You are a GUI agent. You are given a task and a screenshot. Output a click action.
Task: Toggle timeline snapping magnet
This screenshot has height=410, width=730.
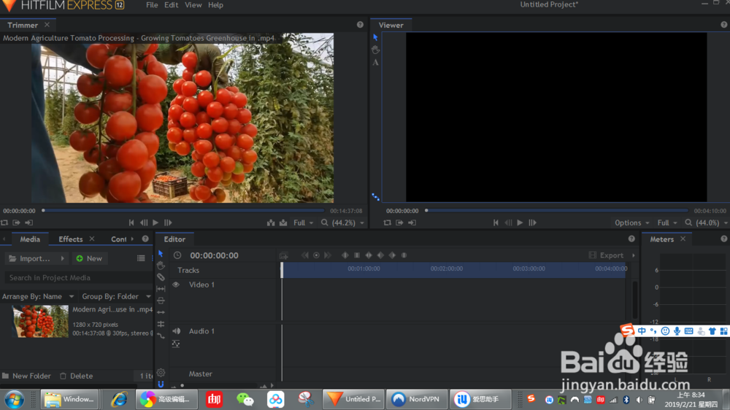161,384
